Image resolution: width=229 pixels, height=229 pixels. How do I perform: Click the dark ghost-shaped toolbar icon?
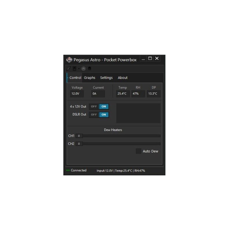point(90,69)
